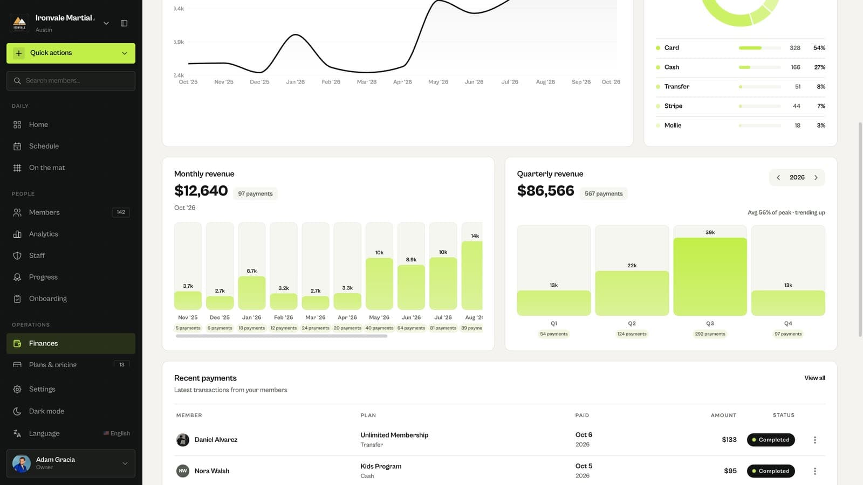
Task: Open the Staff section
Action: point(71,255)
